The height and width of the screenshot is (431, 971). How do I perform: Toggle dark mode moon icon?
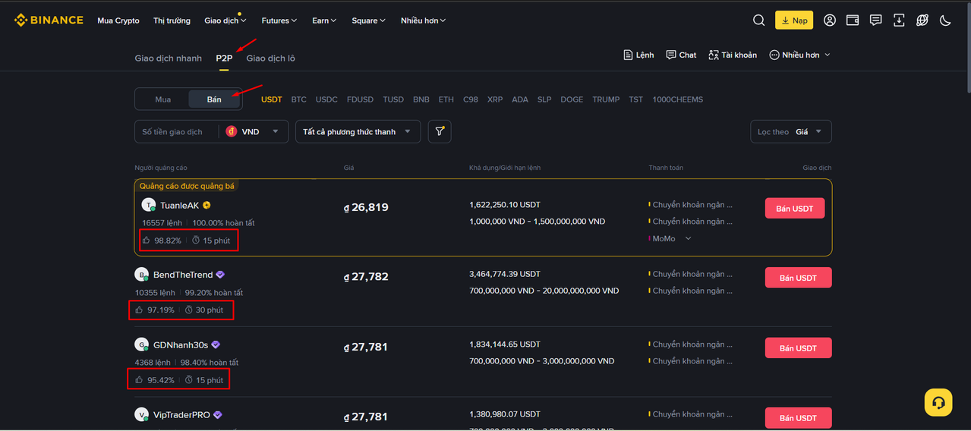[x=945, y=20]
